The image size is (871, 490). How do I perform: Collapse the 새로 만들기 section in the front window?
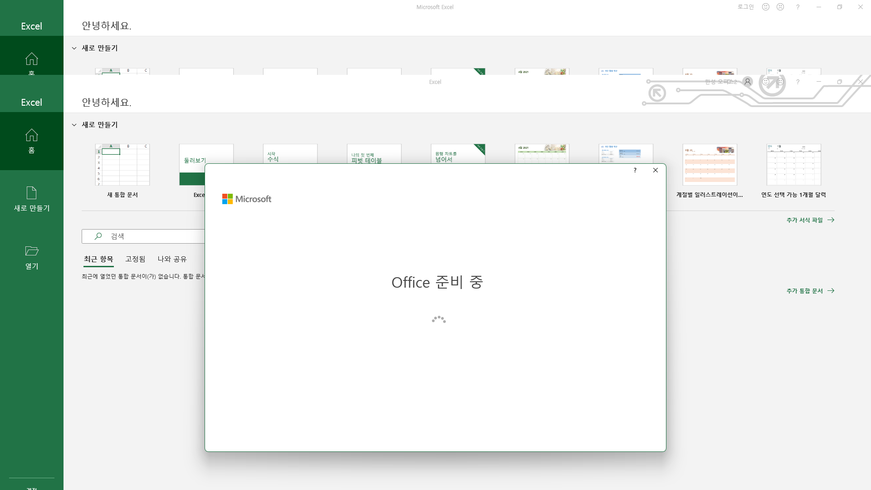[x=74, y=125]
